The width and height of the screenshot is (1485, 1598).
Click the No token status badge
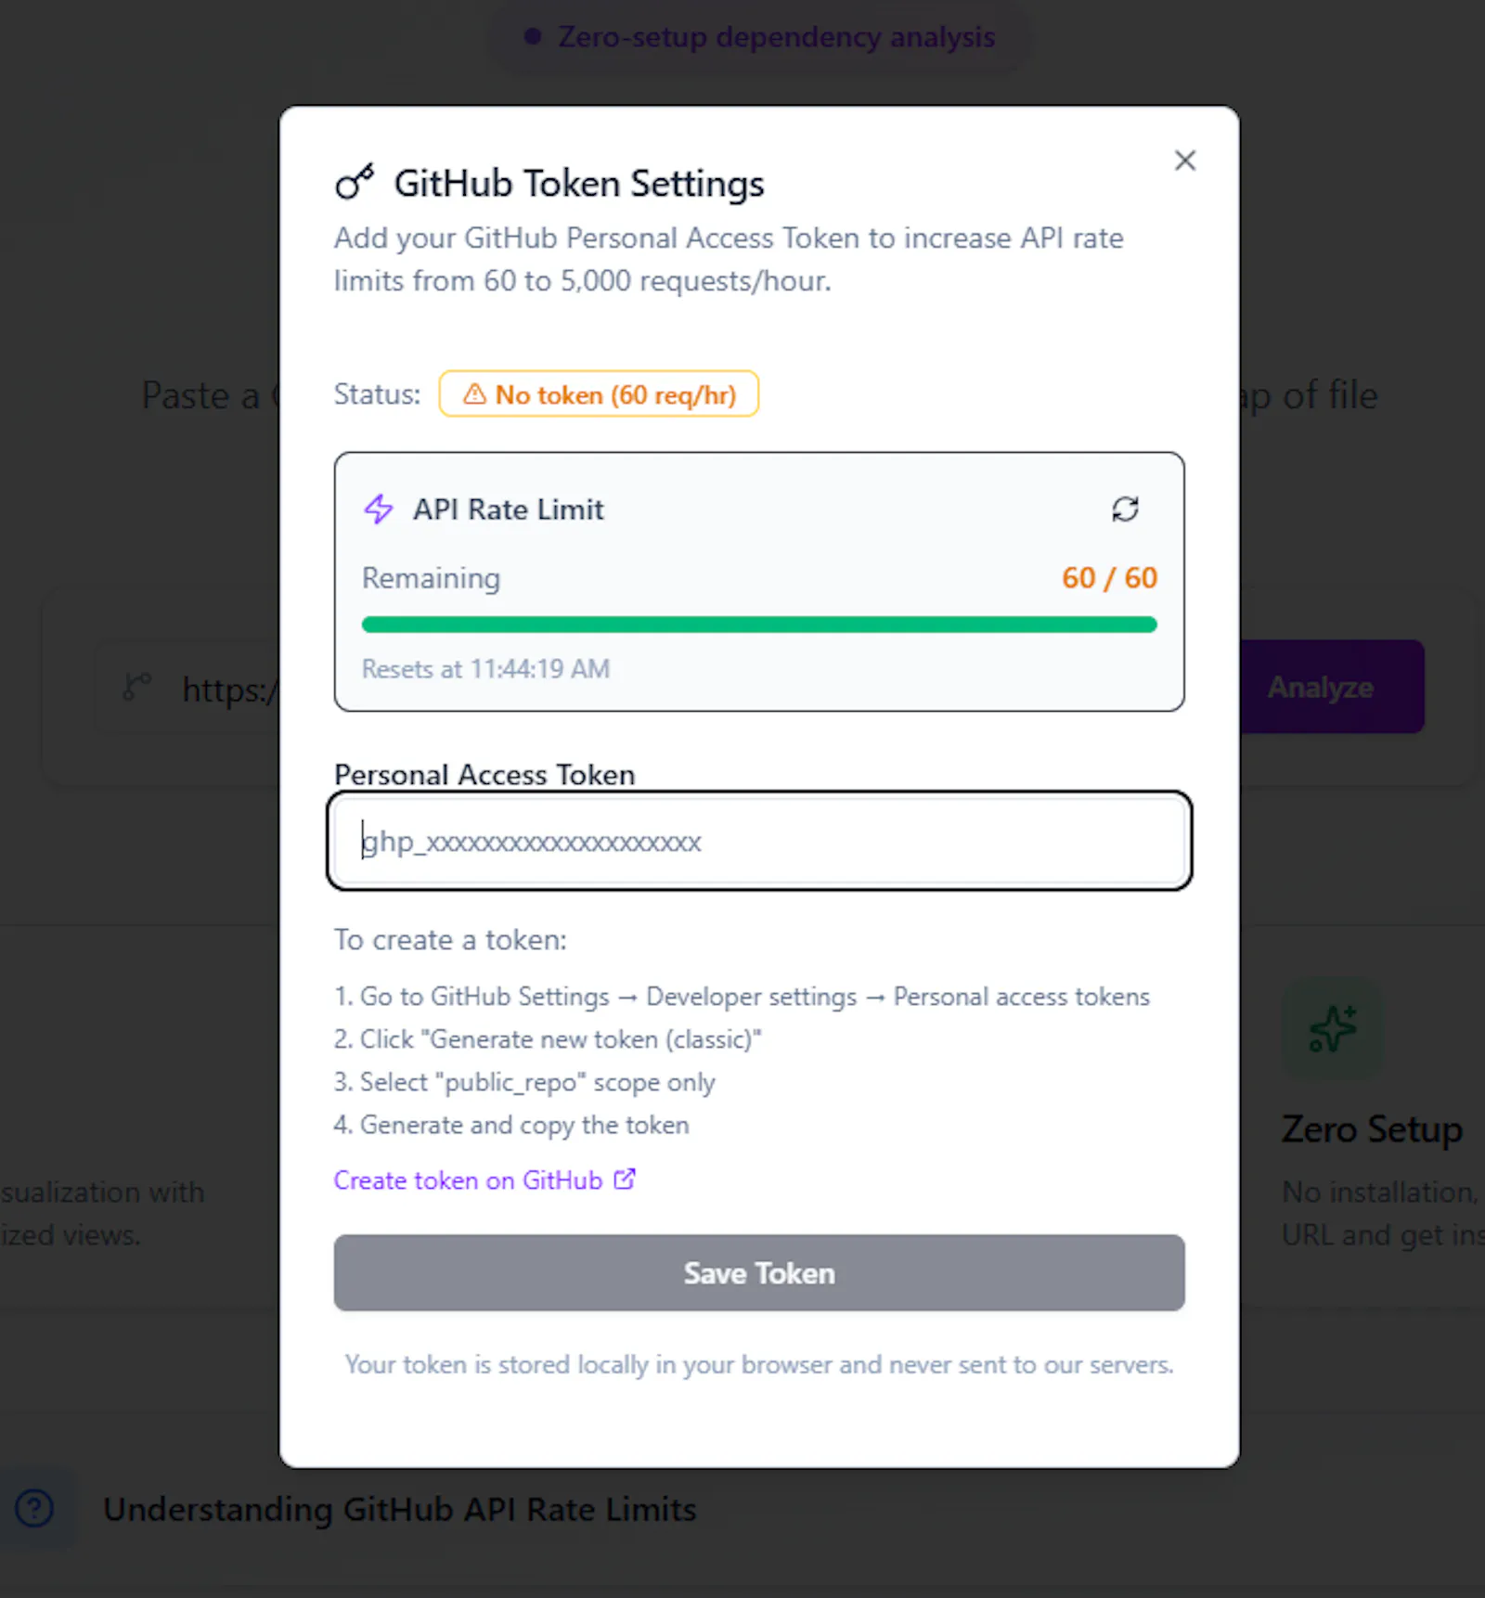[599, 394]
